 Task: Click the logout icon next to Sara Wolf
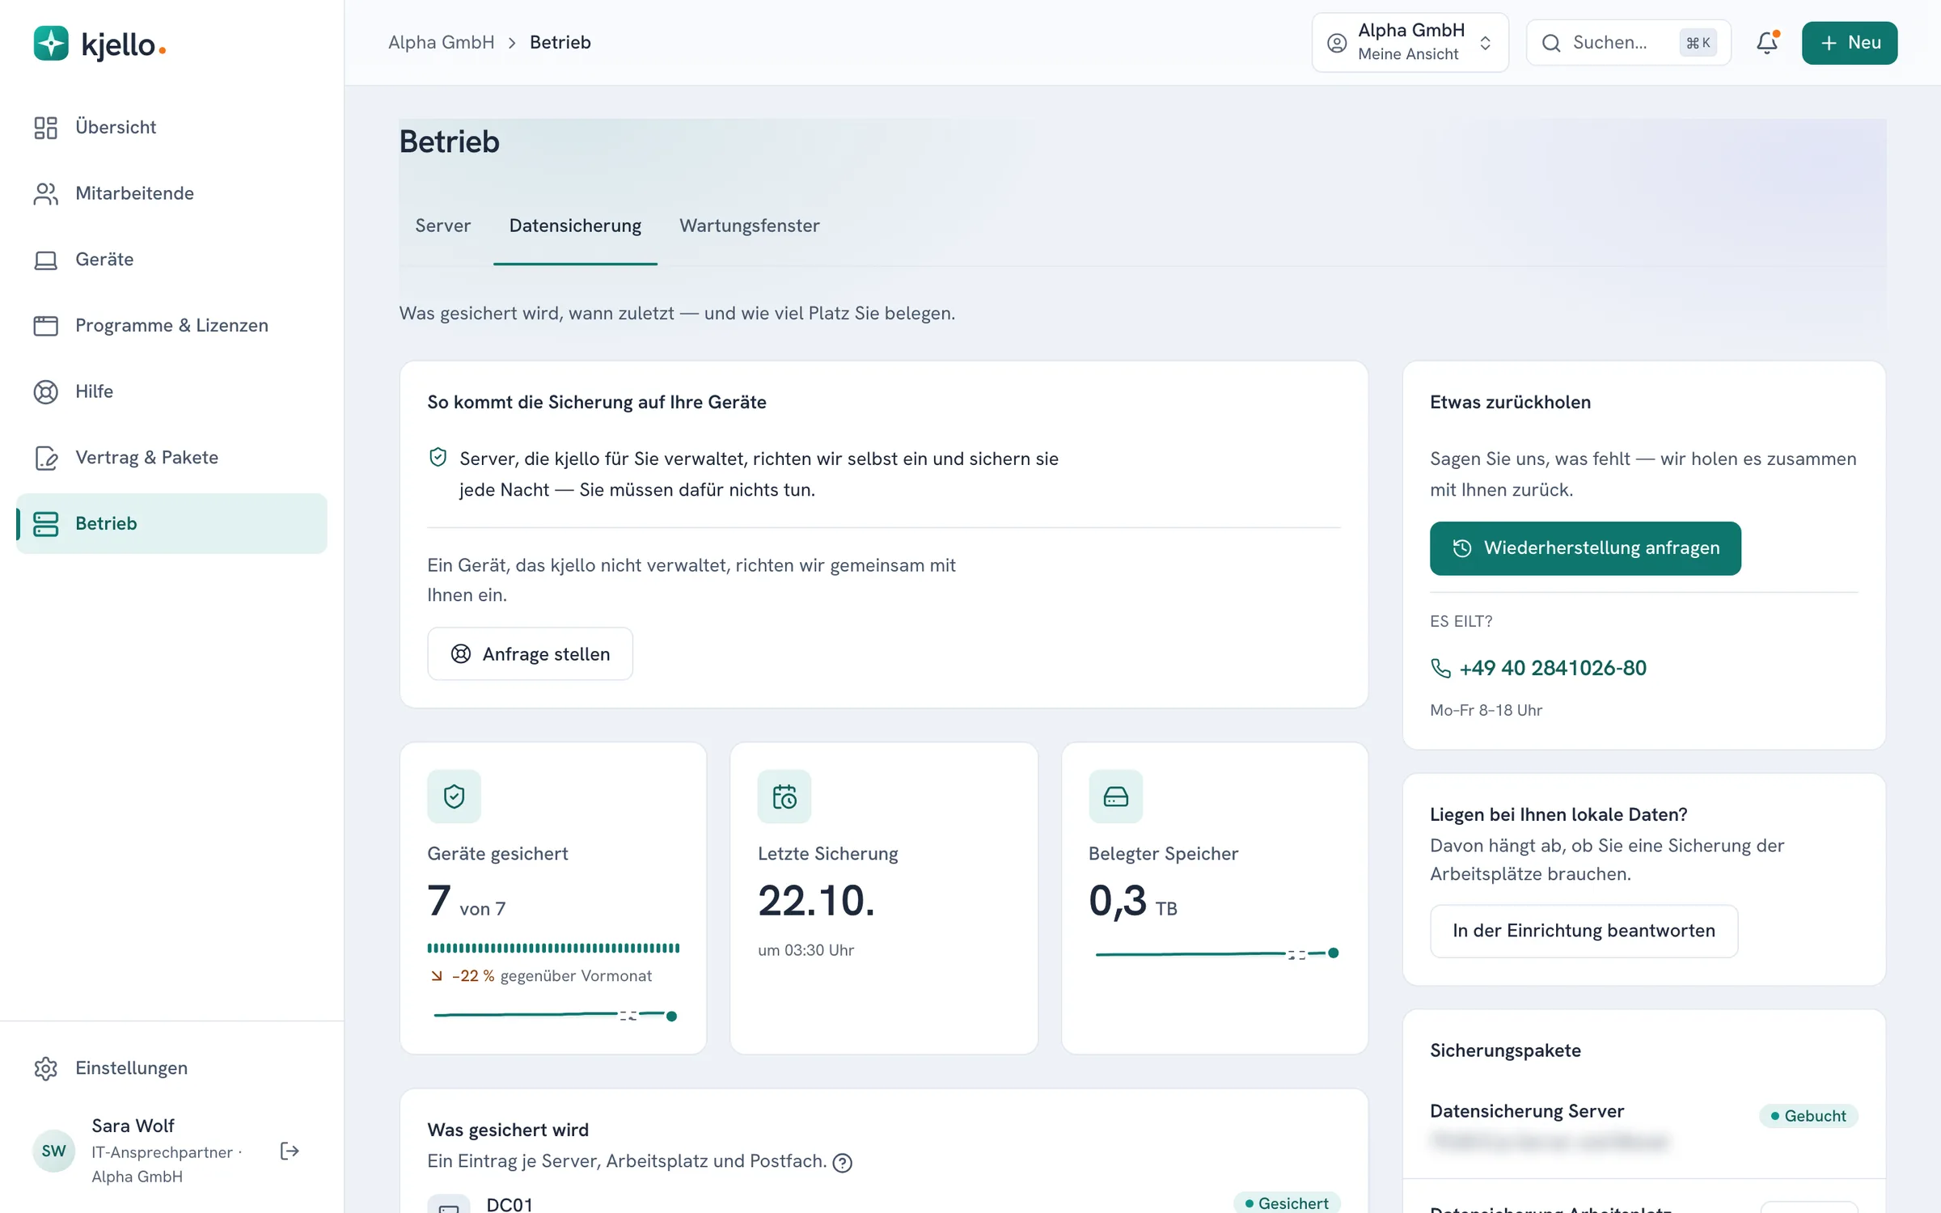pos(290,1151)
